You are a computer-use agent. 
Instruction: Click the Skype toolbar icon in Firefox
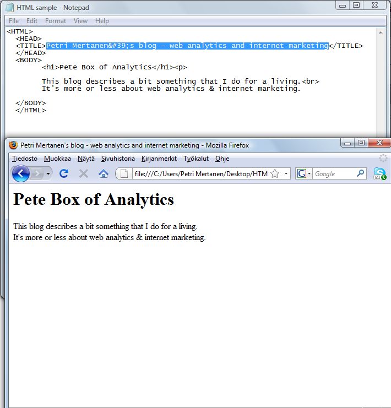pyautogui.click(x=380, y=173)
